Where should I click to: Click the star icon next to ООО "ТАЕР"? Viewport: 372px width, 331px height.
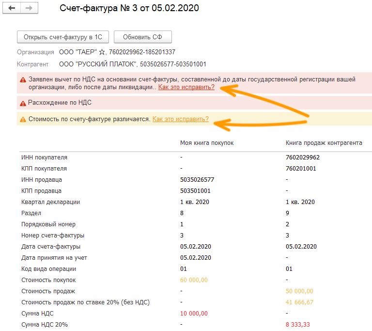[102, 52]
